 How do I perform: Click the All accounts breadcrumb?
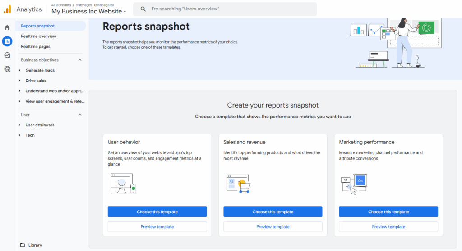(61, 5)
